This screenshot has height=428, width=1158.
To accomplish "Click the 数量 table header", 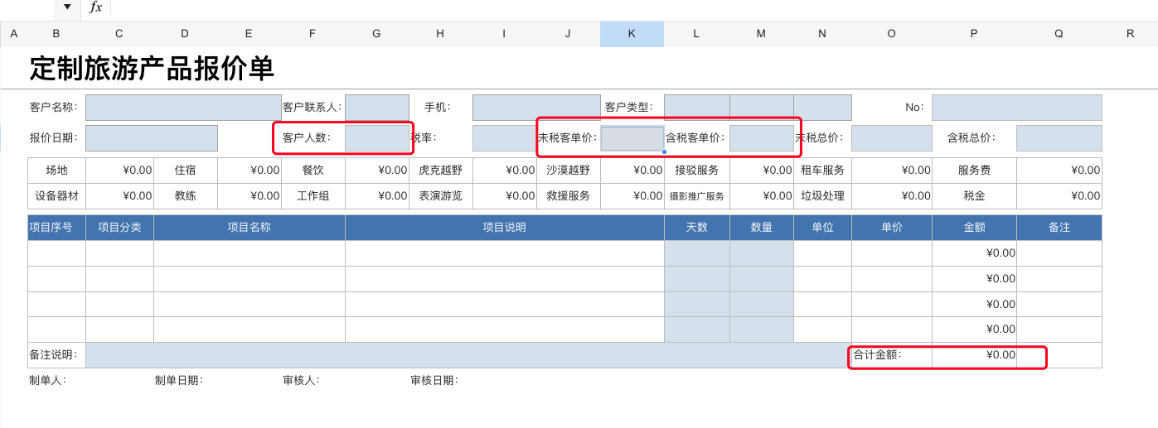I will click(x=762, y=228).
